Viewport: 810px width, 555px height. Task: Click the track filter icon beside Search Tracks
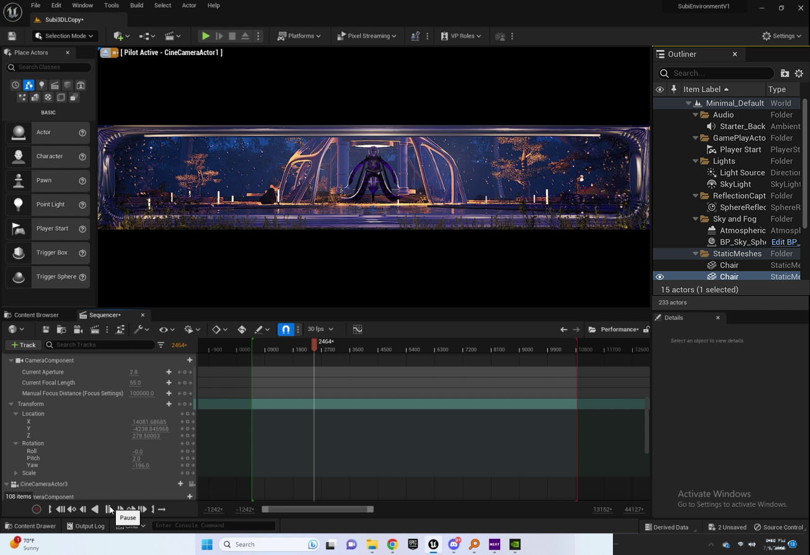click(x=161, y=345)
